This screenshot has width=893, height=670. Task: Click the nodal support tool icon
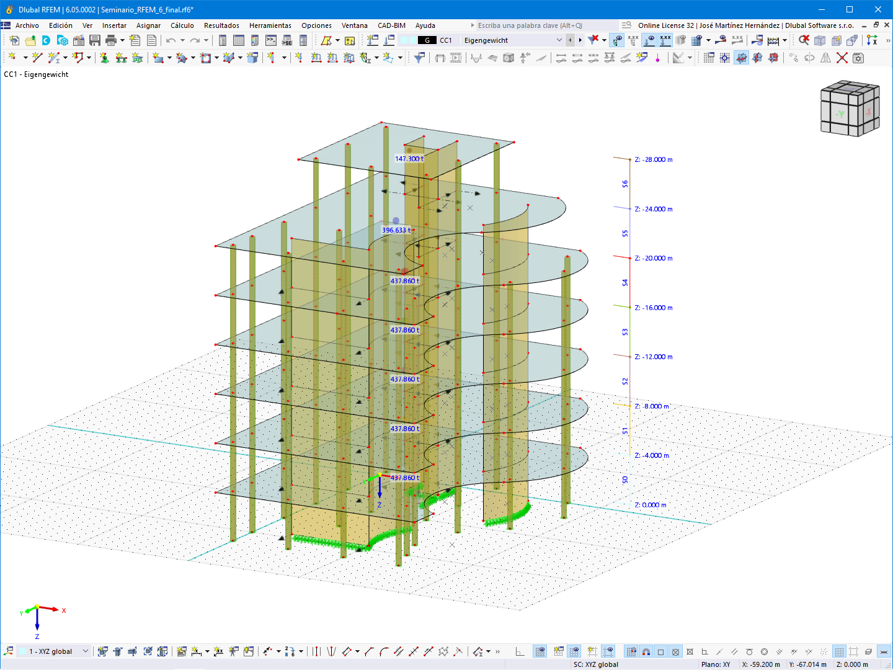point(104,58)
